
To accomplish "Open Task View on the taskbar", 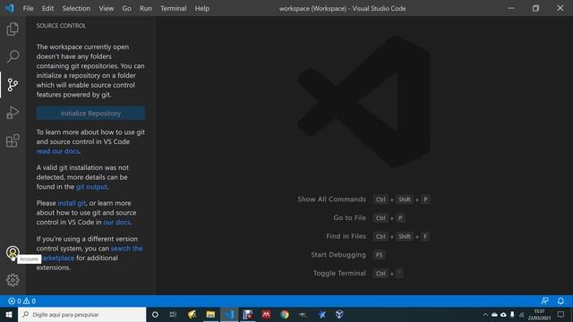I will pos(173,314).
